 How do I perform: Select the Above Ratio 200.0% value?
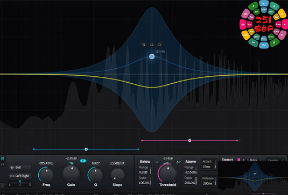click(x=189, y=183)
